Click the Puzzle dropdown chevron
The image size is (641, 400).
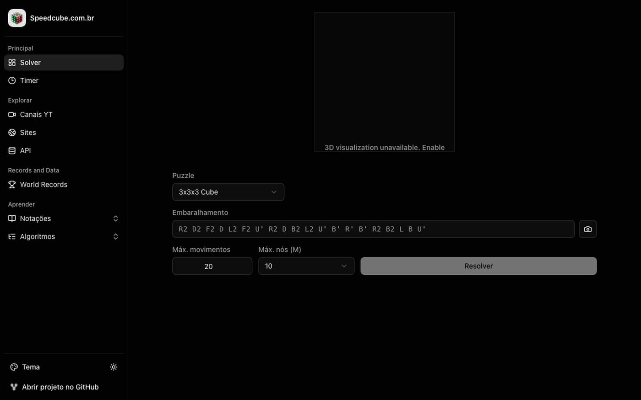[x=274, y=192]
